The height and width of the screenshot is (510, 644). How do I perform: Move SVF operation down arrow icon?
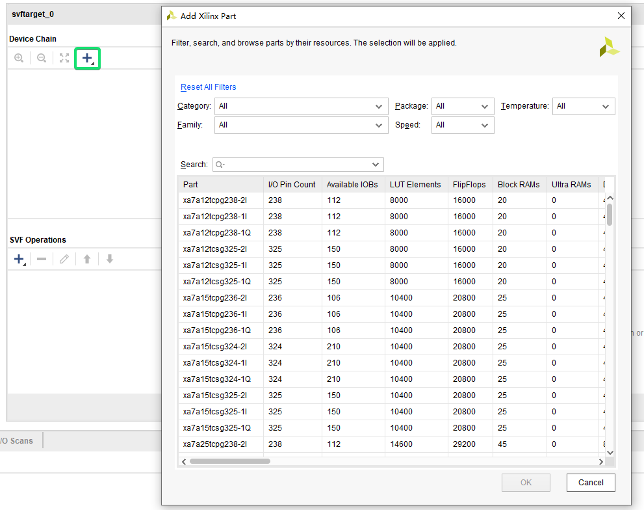(110, 259)
